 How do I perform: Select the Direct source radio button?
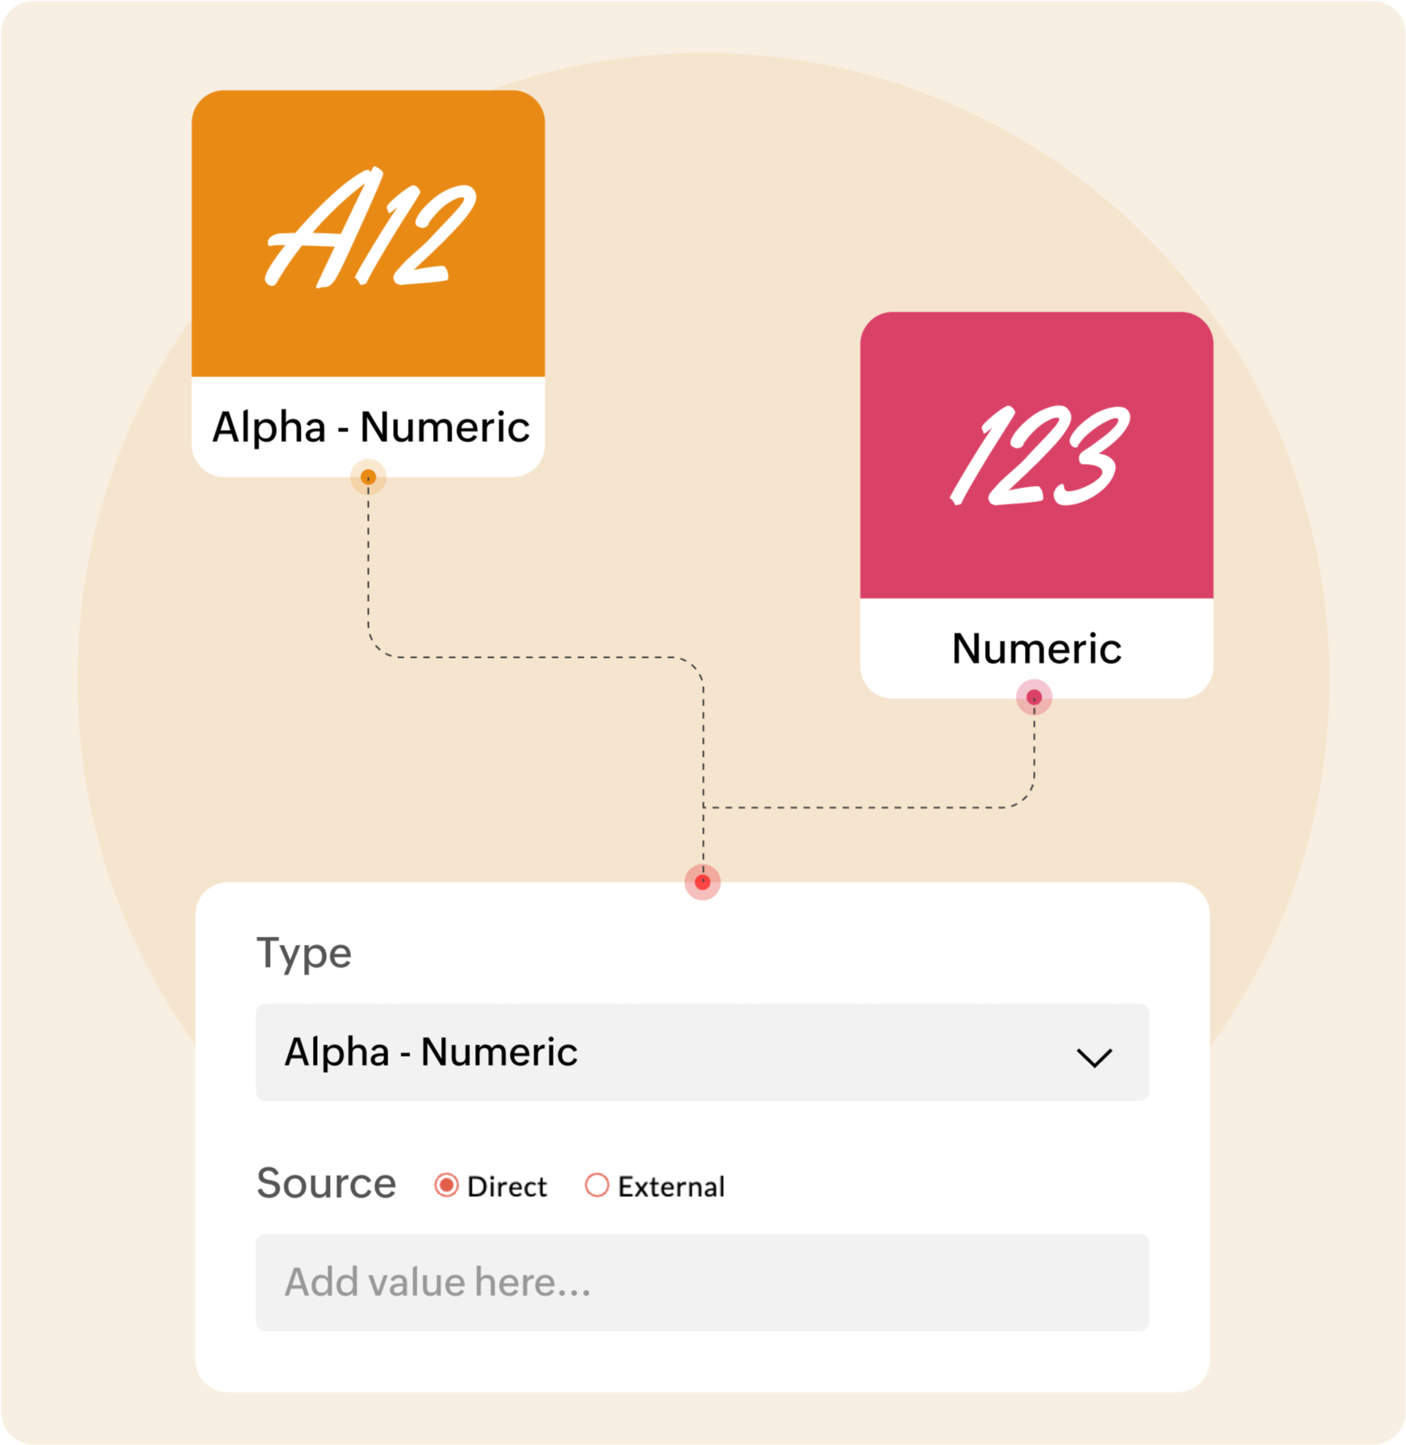point(446,1186)
